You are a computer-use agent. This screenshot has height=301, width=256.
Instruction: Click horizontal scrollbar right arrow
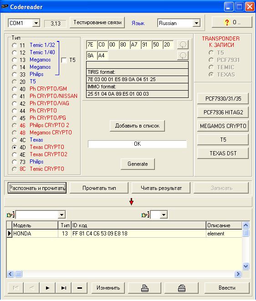coord(238,274)
